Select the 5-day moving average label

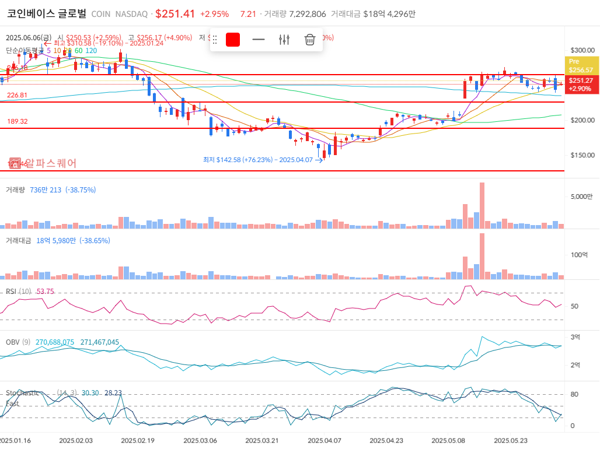click(48, 51)
